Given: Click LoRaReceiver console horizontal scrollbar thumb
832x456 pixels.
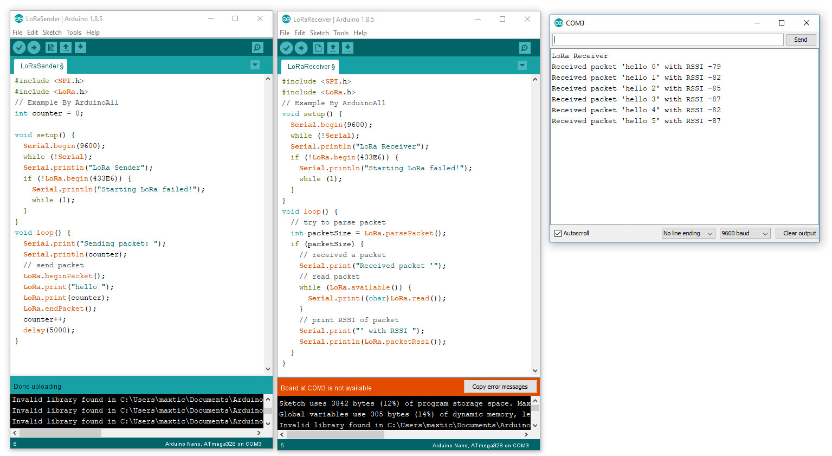Looking at the screenshot, I should tap(336, 434).
